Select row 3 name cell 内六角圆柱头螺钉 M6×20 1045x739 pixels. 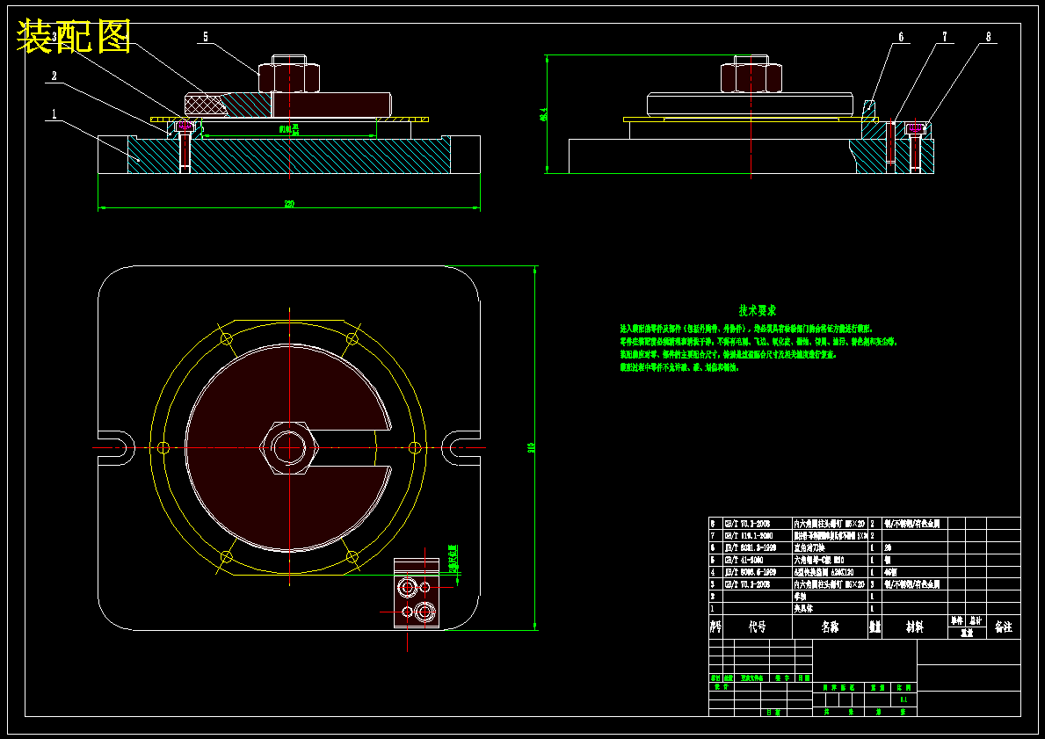click(x=830, y=584)
